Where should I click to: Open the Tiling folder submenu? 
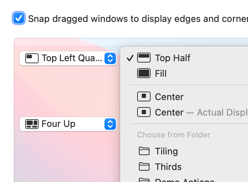(166, 151)
